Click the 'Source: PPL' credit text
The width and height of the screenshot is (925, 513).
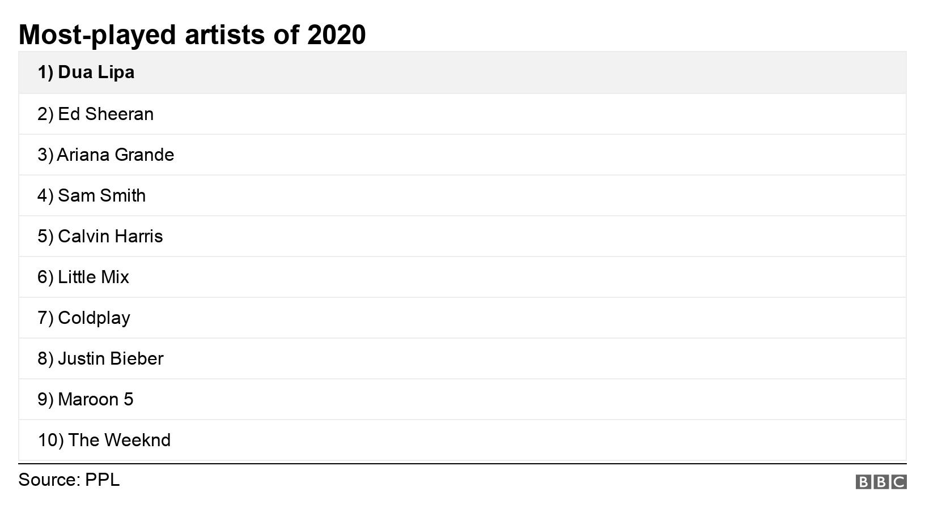click(69, 480)
